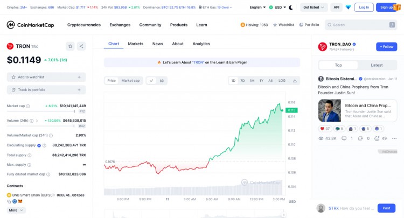Screen dimensions: 404x218
Task: Star TRON as favorite
Action: click(x=70, y=46)
